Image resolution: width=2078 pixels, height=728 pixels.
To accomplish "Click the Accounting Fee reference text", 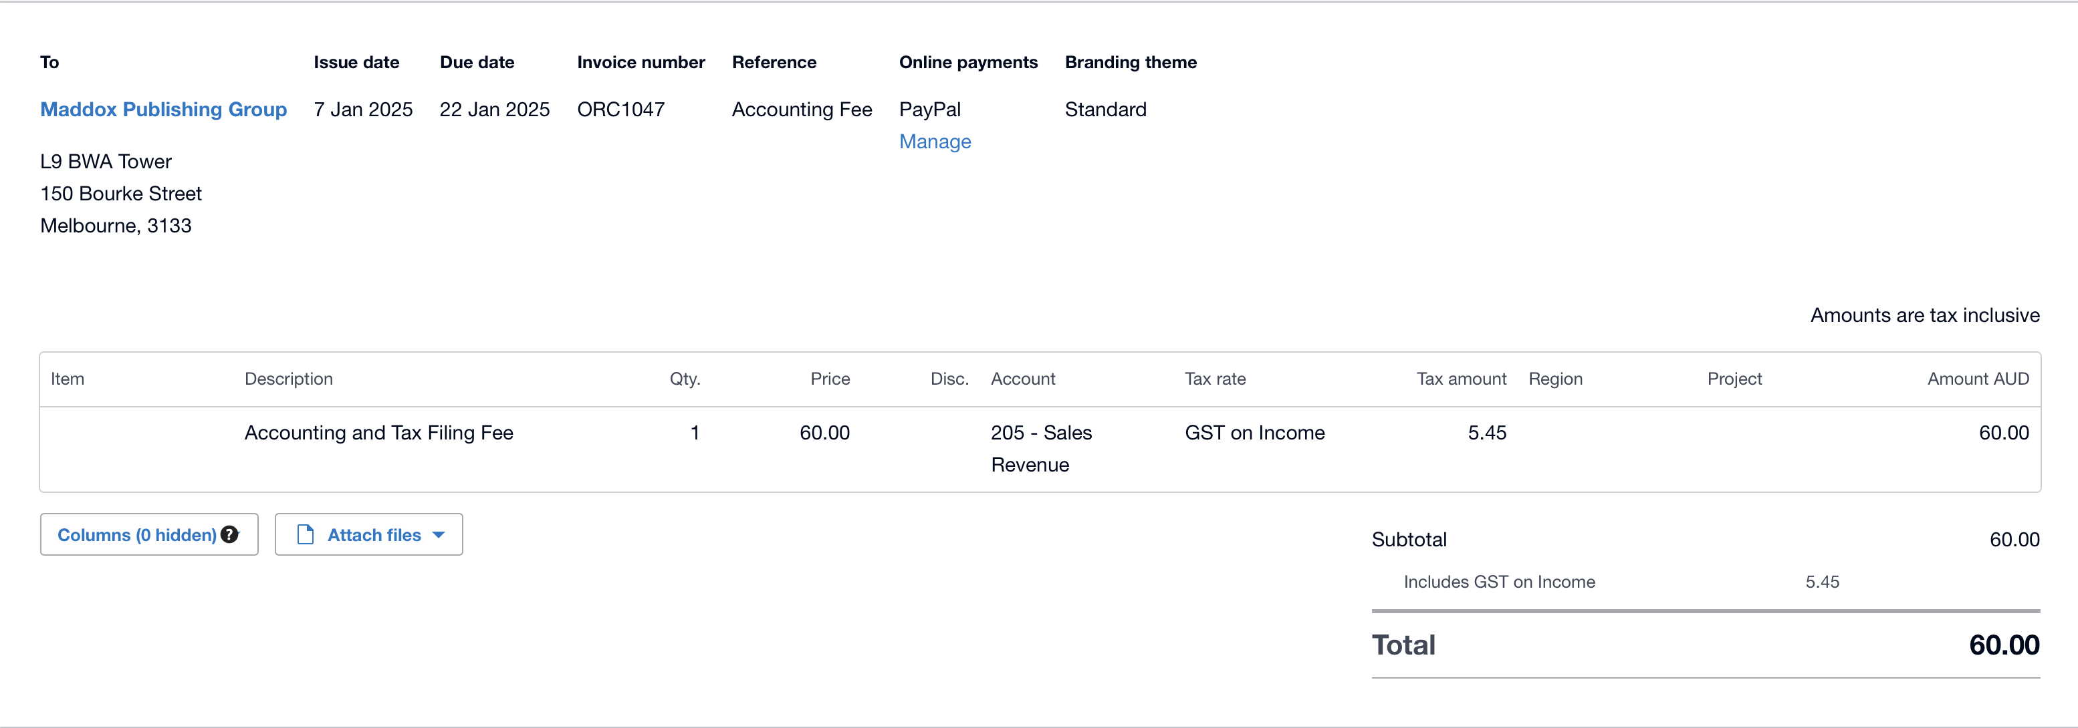I will 801,109.
